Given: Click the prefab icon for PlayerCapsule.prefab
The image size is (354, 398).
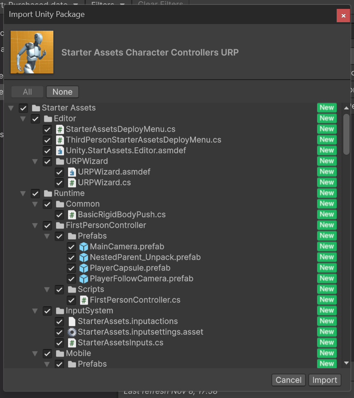Looking at the screenshot, I should 84,268.
